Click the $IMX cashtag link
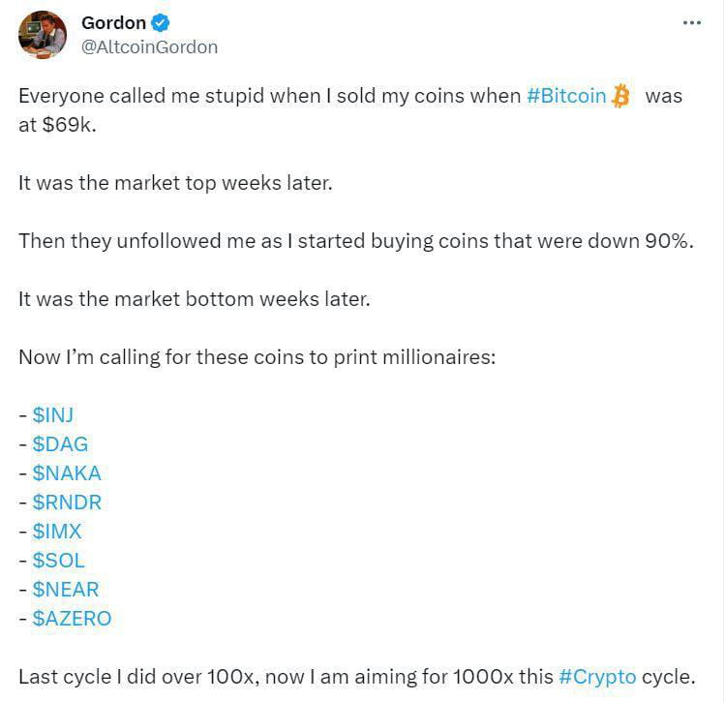725x702 pixels. point(57,532)
